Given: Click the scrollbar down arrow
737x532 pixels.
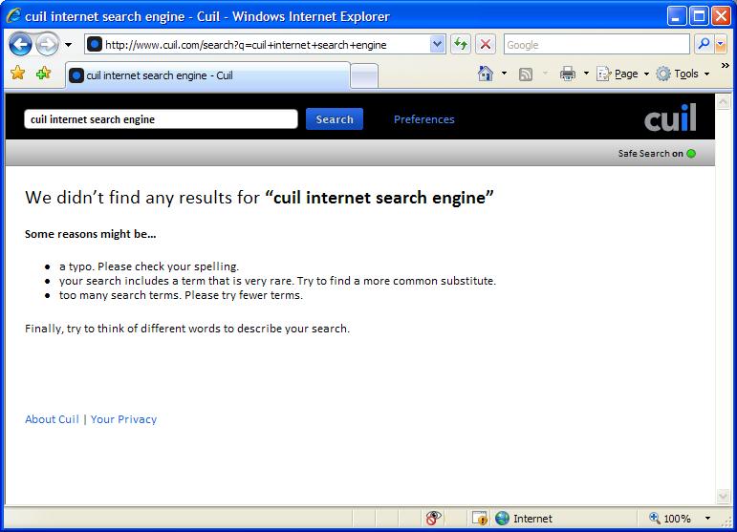Looking at the screenshot, I should click(723, 496).
